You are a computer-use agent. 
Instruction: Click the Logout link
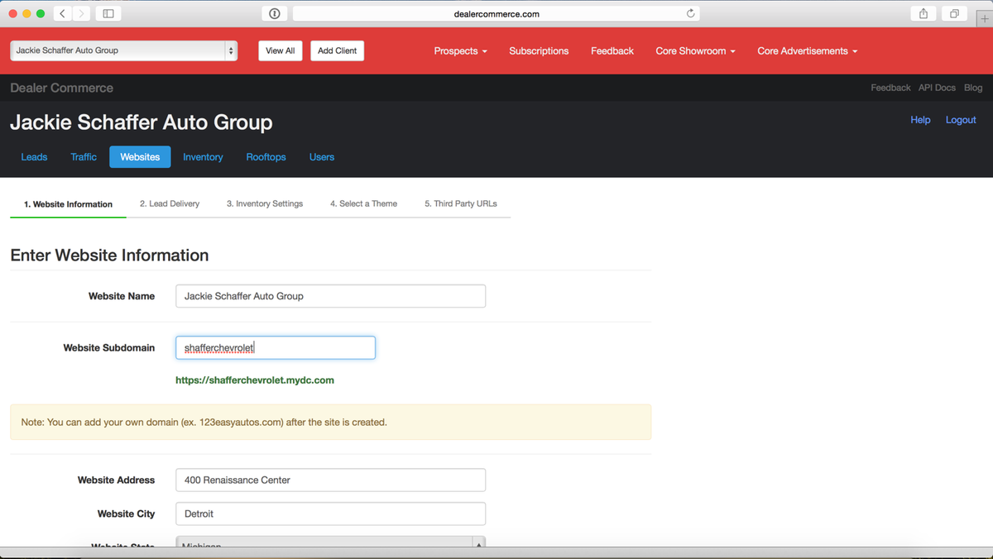[961, 120]
